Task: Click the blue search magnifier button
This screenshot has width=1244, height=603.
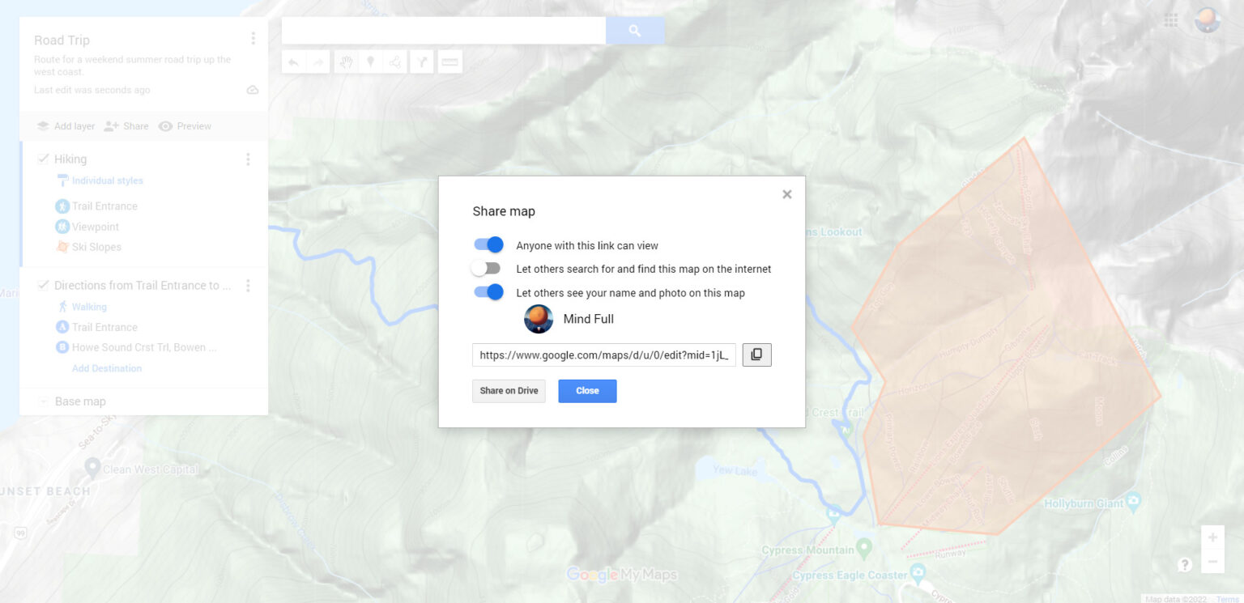Action: 635,31
